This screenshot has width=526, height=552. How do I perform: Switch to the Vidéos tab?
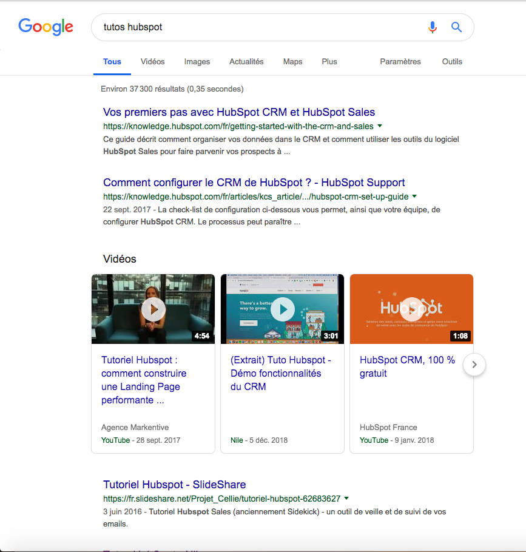coord(152,61)
